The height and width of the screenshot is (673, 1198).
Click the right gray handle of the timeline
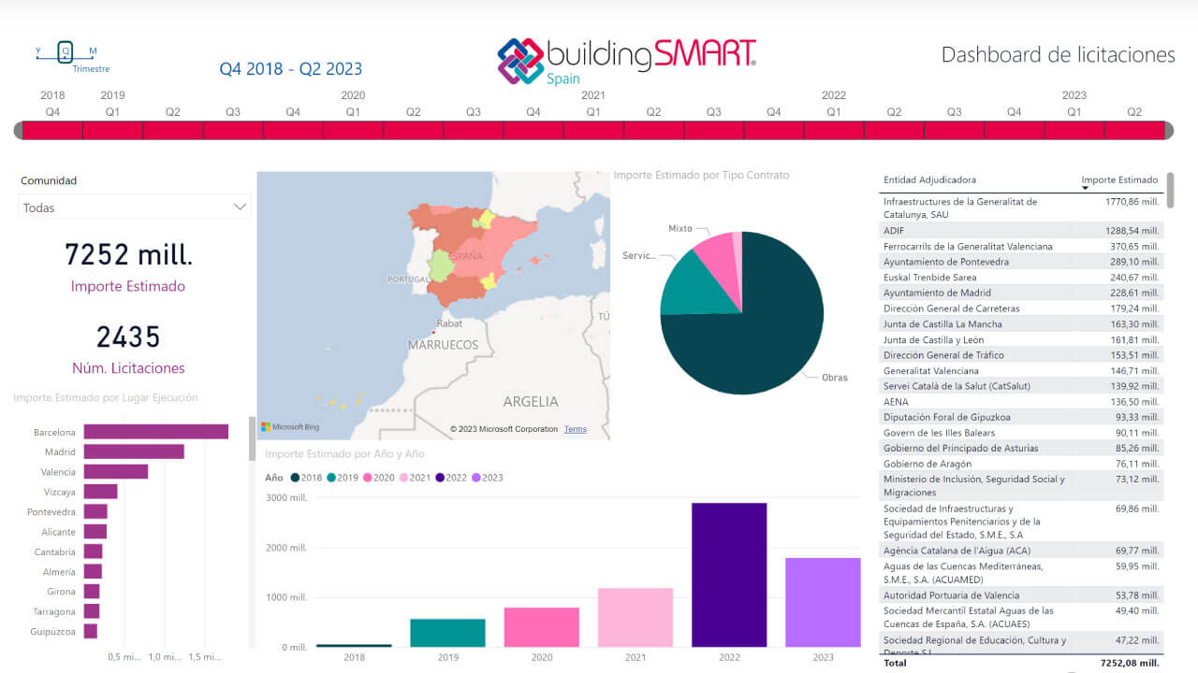[1168, 130]
